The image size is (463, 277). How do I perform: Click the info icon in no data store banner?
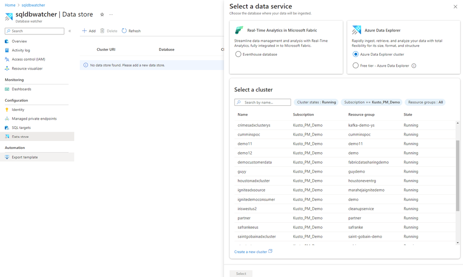86,65
